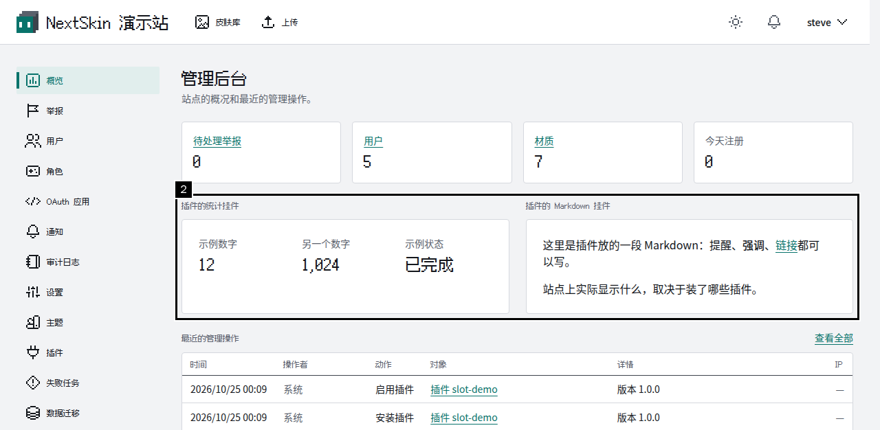Click the 用户 people icon
Screen dimensions: 880x430
coord(33,141)
